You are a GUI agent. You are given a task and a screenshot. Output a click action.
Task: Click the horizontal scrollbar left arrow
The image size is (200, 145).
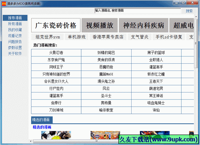[x=31, y=141]
